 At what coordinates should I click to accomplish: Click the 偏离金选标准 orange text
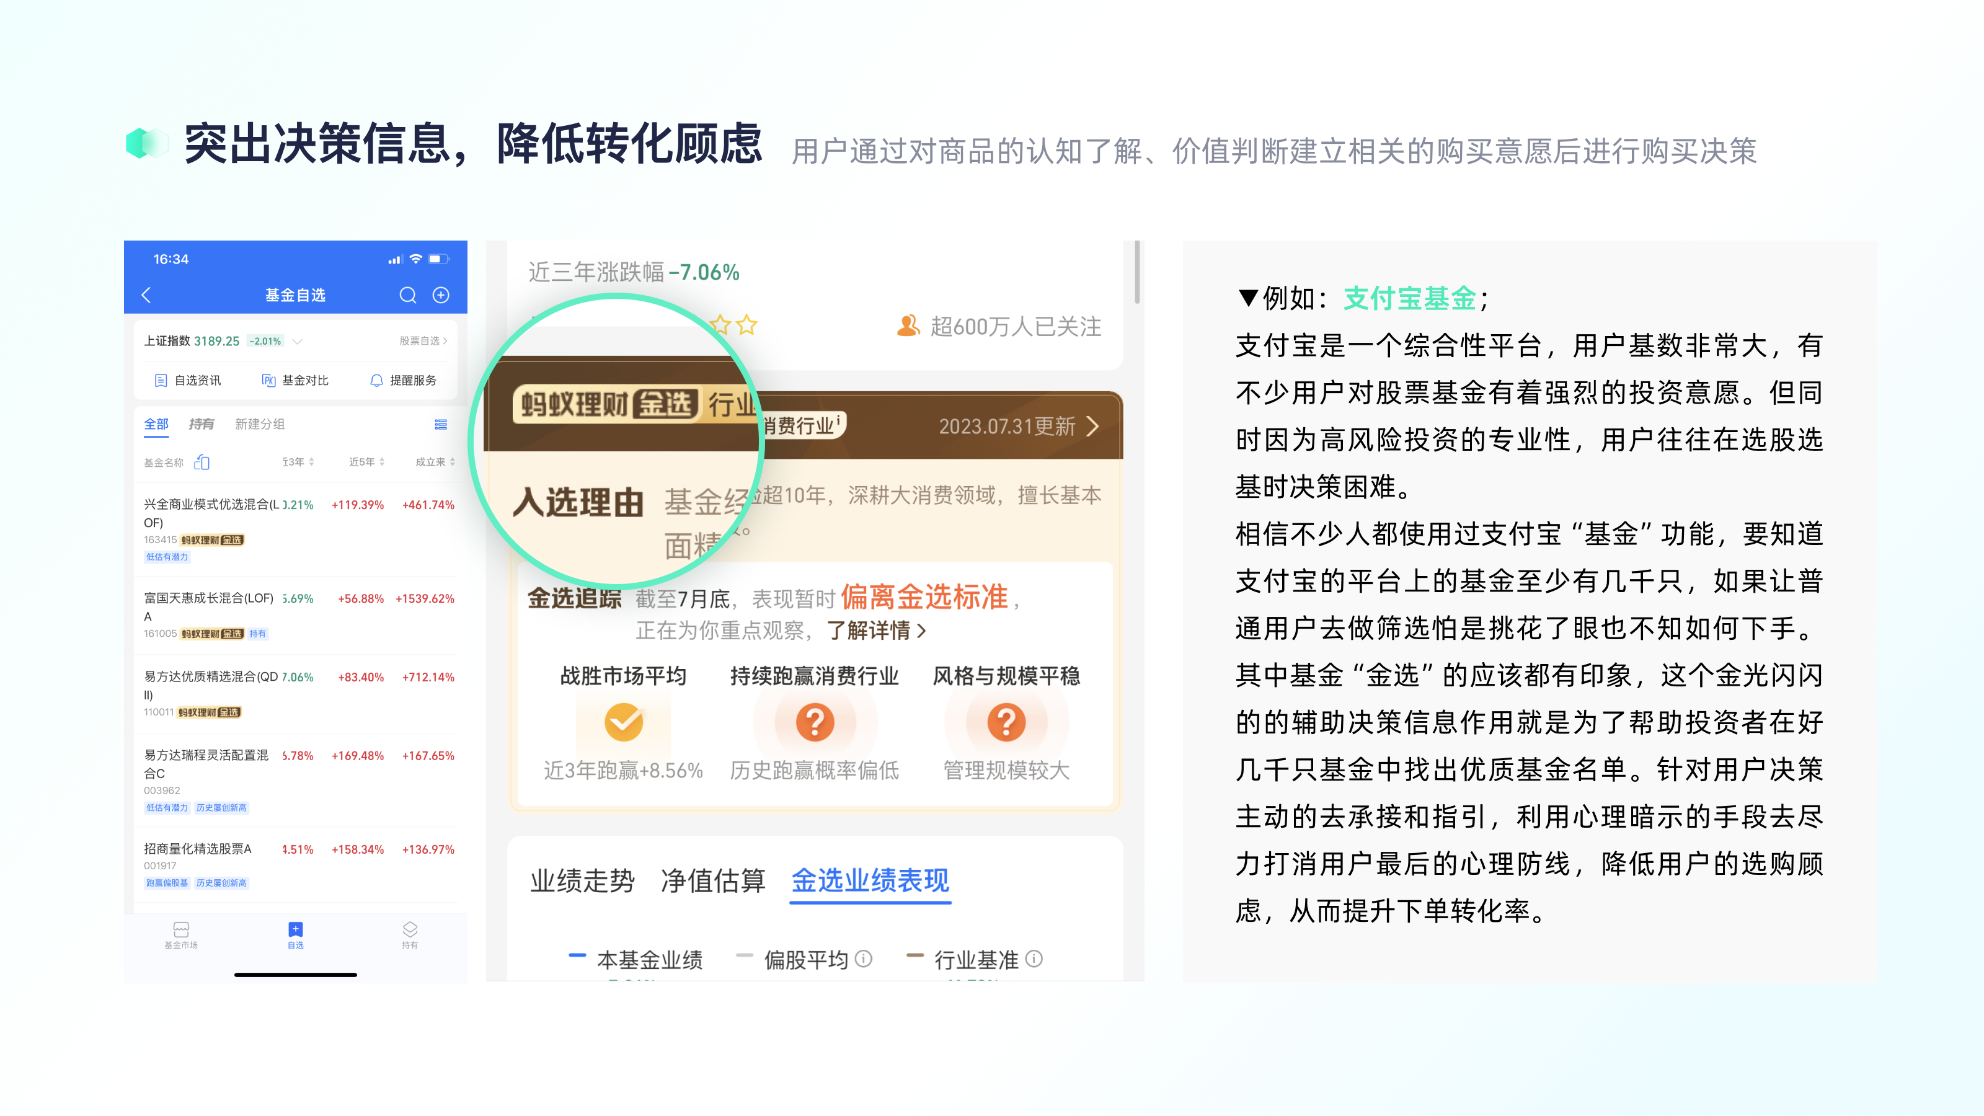click(x=924, y=597)
